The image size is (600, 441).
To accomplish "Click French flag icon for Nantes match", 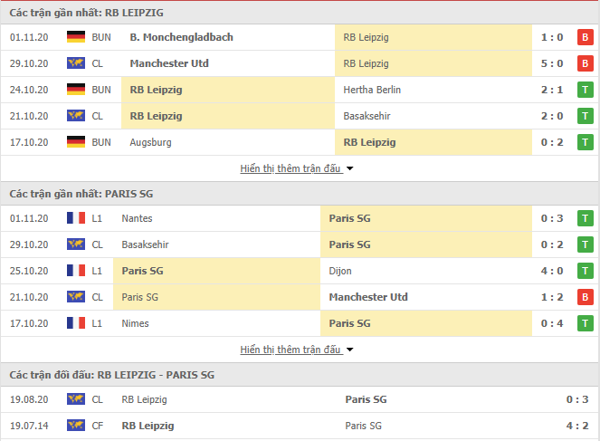I will tap(76, 218).
